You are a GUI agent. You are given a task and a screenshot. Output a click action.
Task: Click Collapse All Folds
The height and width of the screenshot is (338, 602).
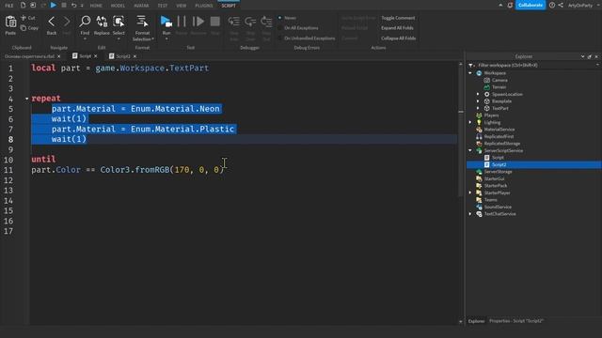[x=398, y=38]
